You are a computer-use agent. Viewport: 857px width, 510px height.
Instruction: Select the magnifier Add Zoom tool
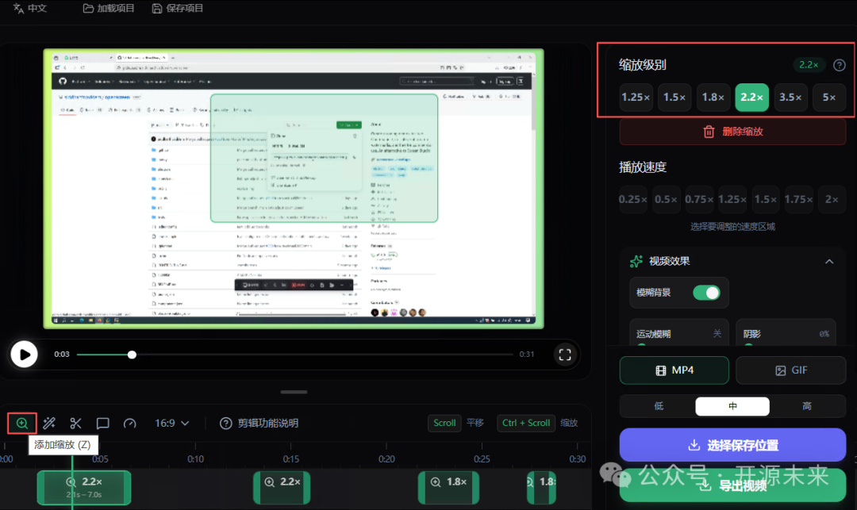pos(21,423)
